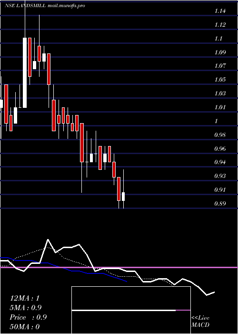Click the 12MA : 1 indicator value

click(25, 298)
